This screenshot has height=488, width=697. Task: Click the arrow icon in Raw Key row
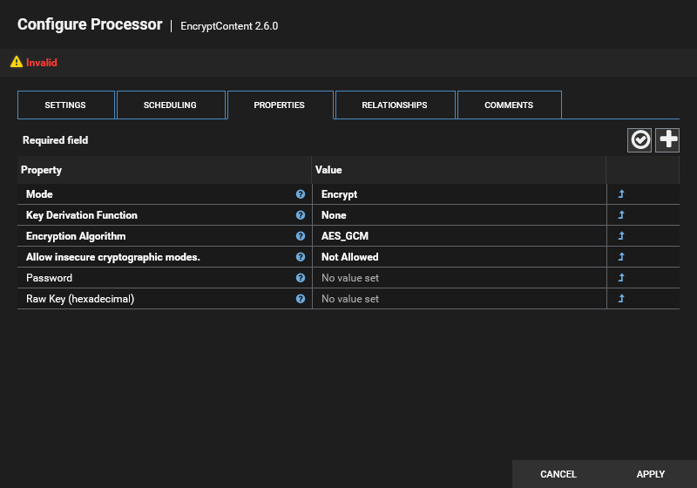[621, 298]
